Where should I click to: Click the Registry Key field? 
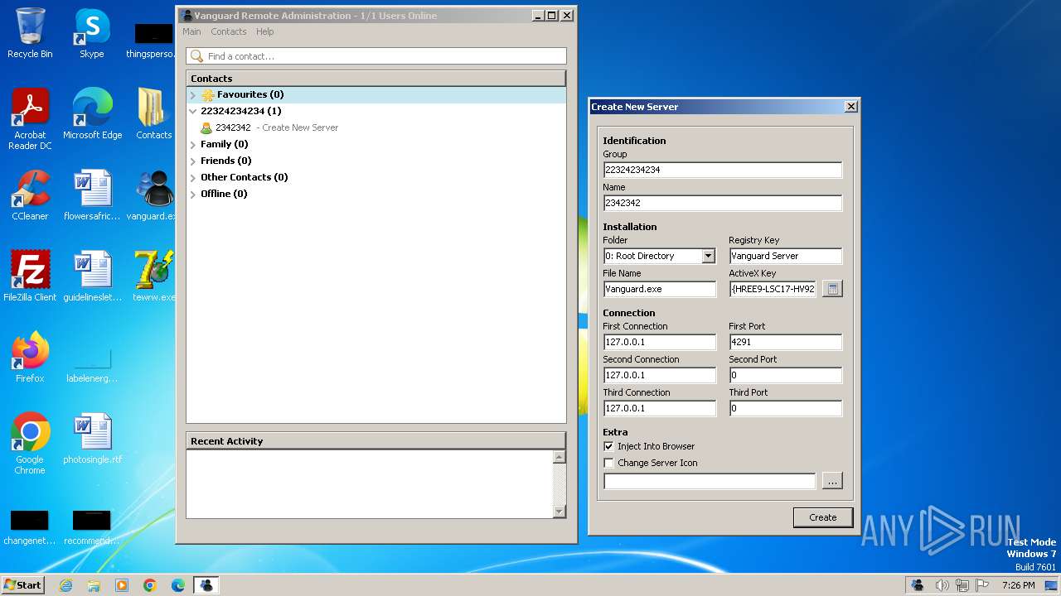(x=786, y=256)
